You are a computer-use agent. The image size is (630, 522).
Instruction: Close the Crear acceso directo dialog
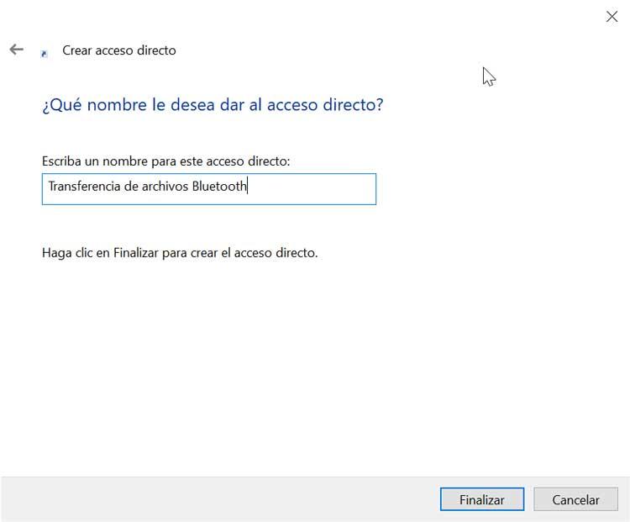click(x=612, y=16)
